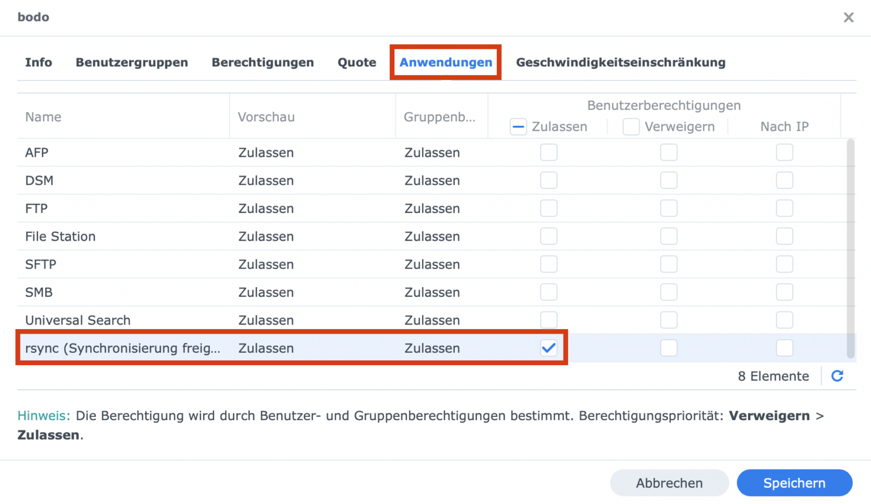Switch to the Anwendungen tab
871x504 pixels.
coord(445,62)
